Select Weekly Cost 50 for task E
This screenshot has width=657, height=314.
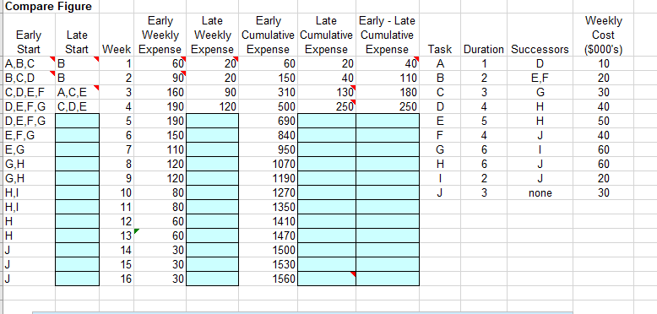pyautogui.click(x=603, y=121)
